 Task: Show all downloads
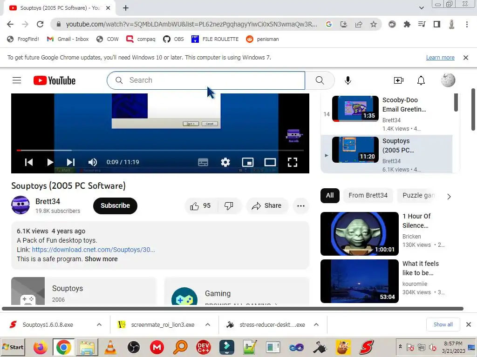tap(443, 325)
